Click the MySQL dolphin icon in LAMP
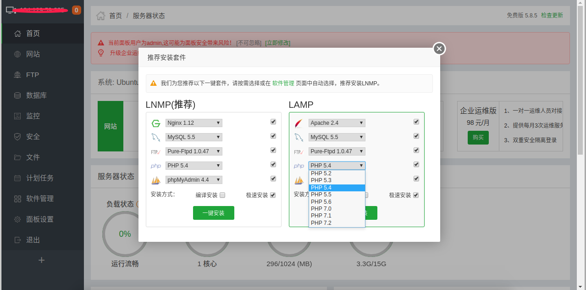This screenshot has width=586, height=290. tap(299, 137)
